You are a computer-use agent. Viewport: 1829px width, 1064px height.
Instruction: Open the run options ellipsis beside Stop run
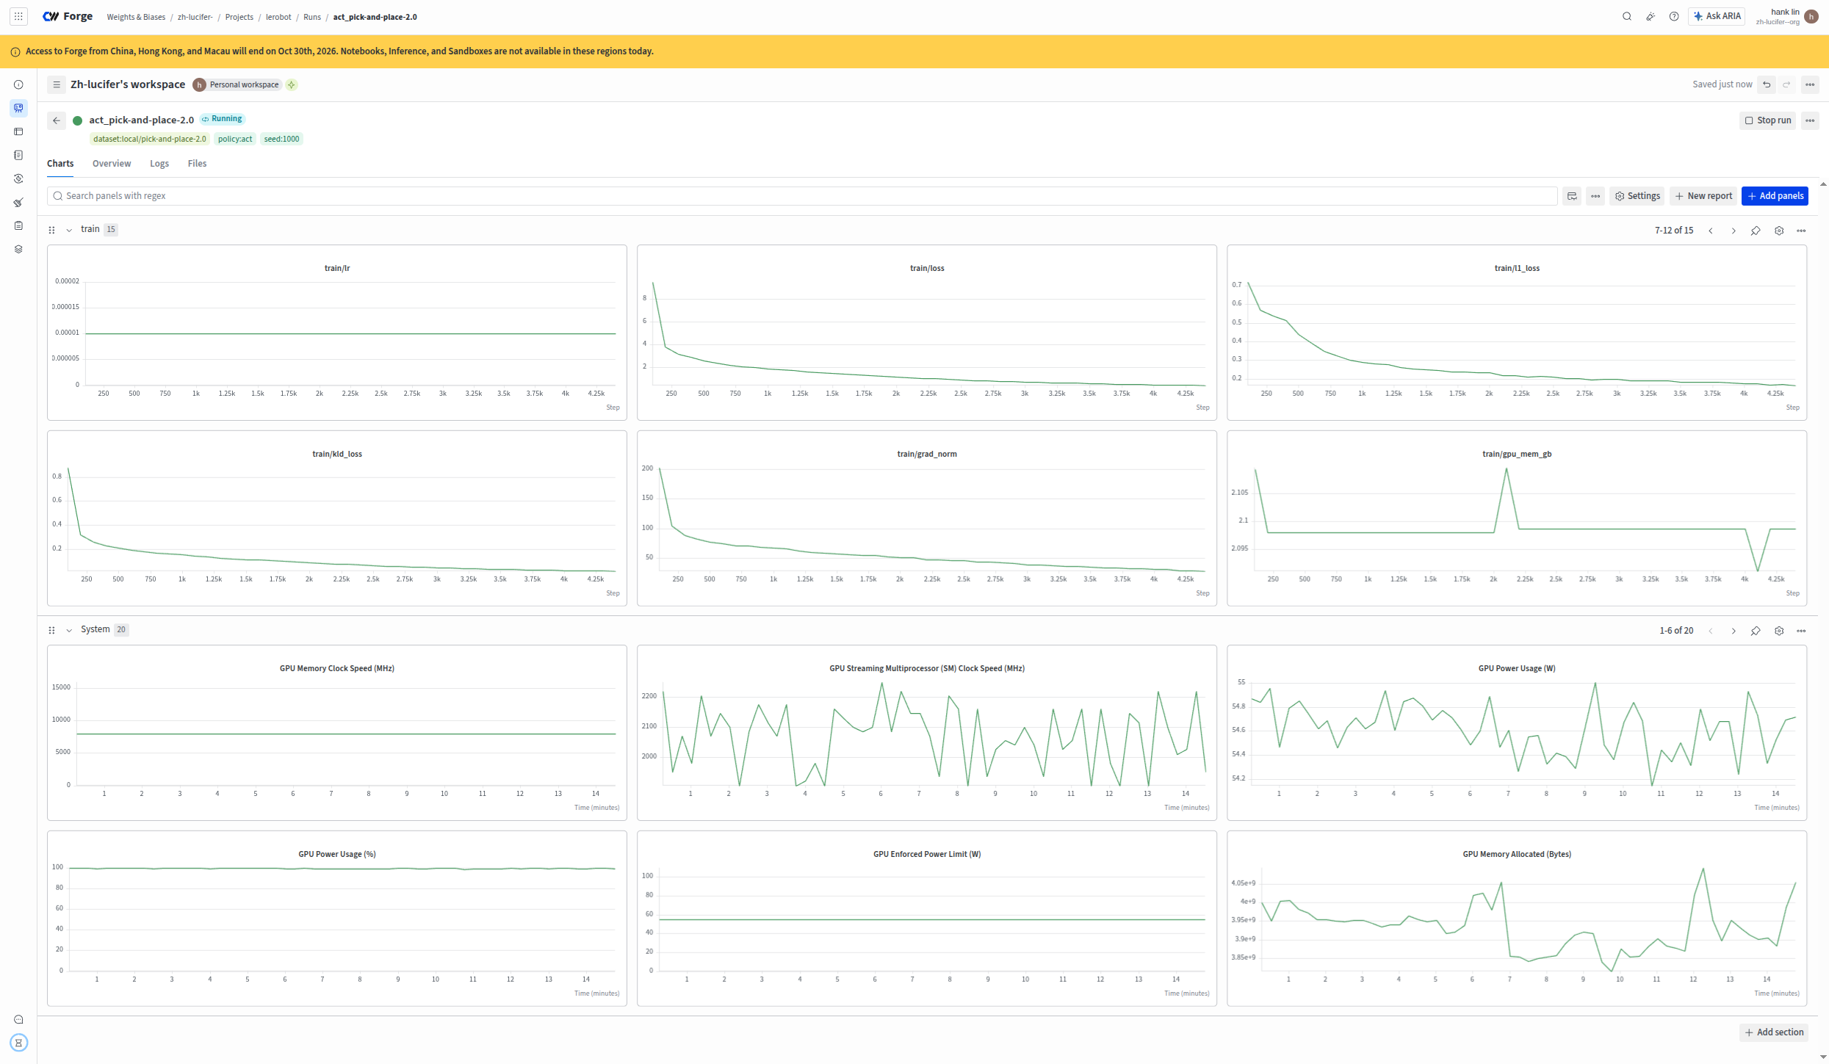coord(1810,120)
